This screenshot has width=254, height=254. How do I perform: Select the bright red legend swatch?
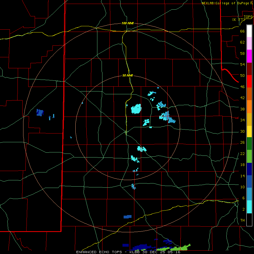249,81
